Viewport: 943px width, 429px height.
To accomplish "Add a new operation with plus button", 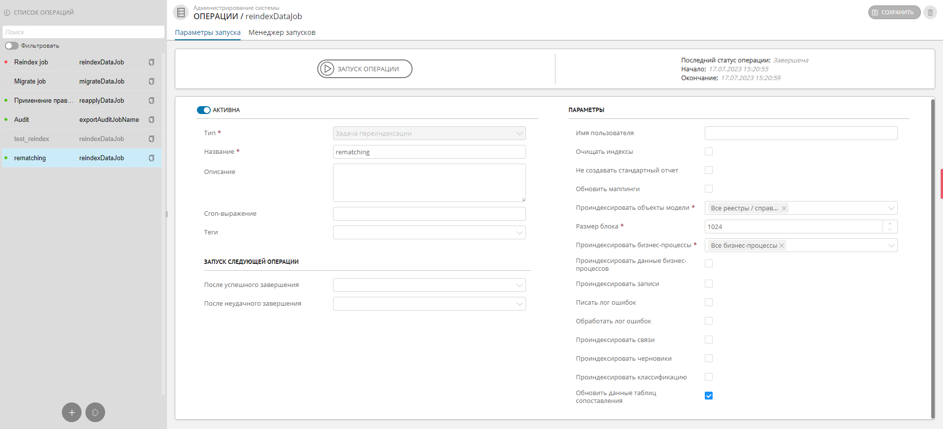I will tap(72, 412).
